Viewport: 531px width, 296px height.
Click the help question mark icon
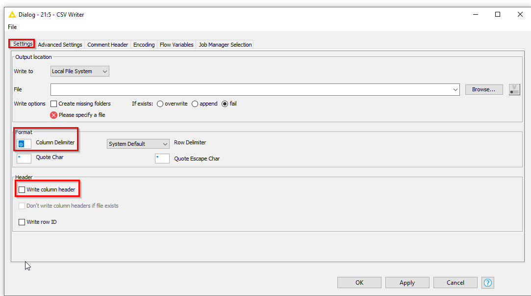click(x=488, y=282)
